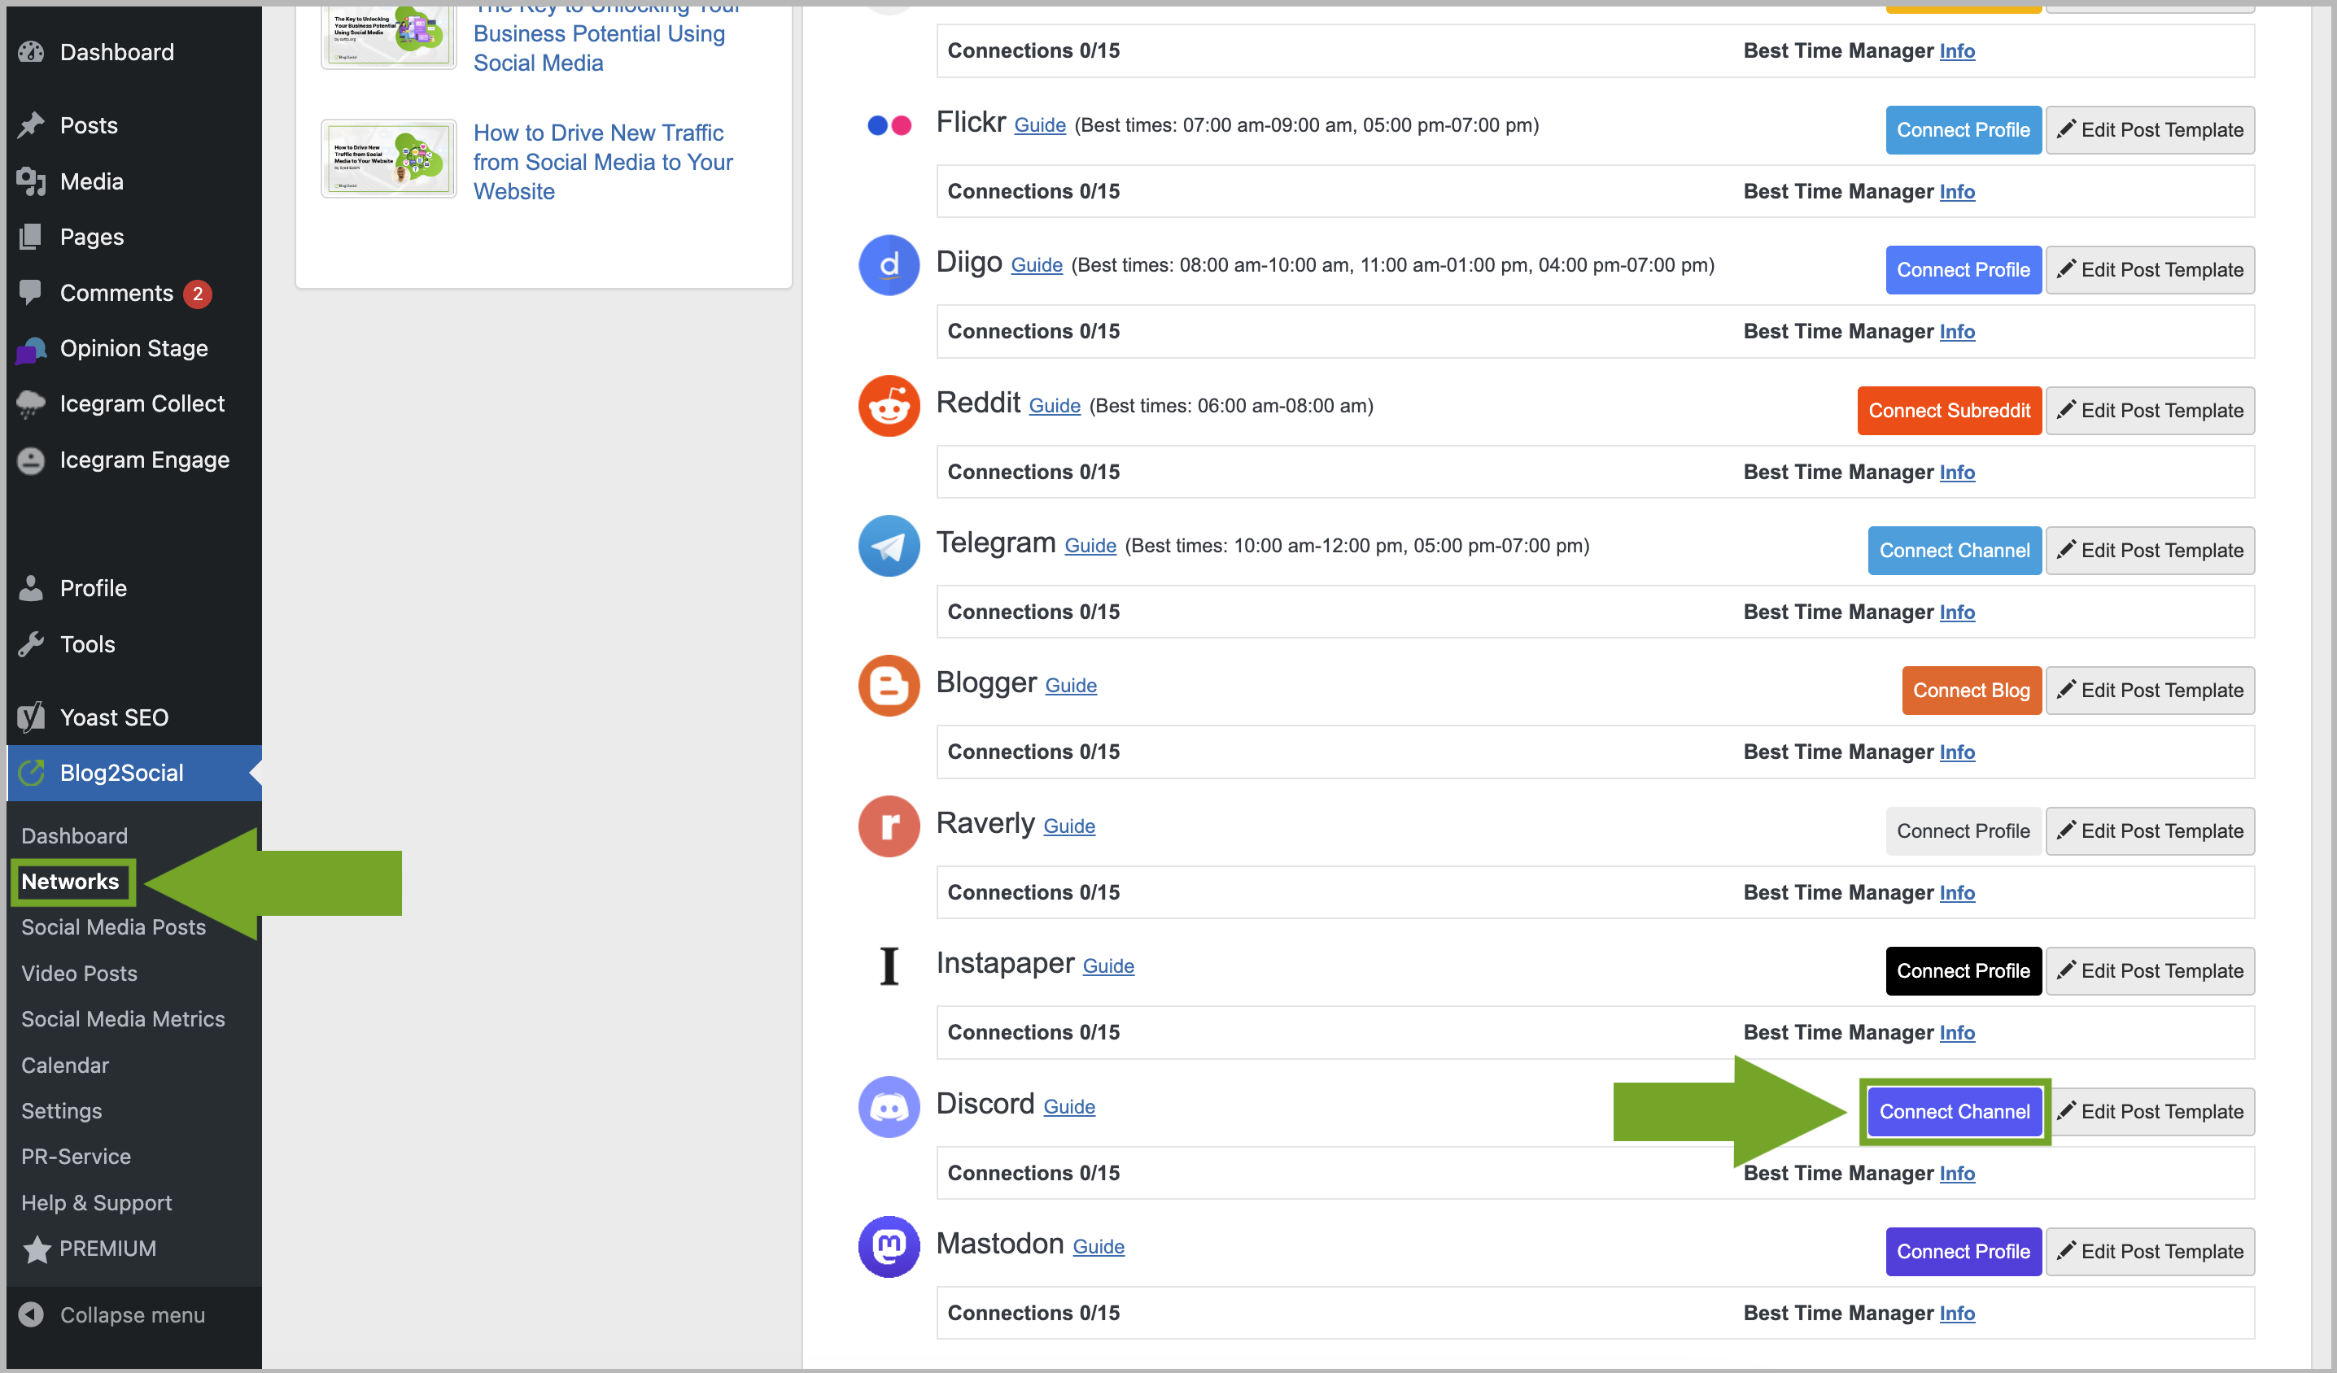The height and width of the screenshot is (1373, 2337).
Task: Open Video Posts submenu item
Action: [x=79, y=974]
